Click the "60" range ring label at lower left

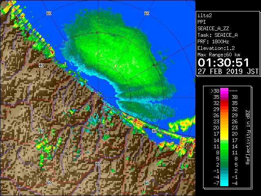49,183
